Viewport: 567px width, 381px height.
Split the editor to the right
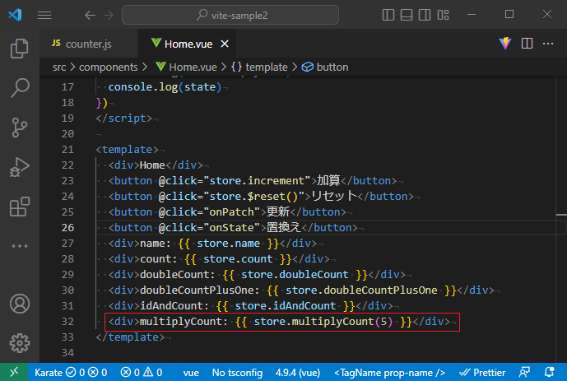click(527, 44)
